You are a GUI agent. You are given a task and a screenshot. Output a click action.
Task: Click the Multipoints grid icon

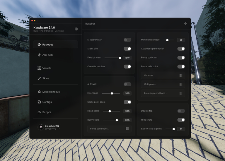[x=181, y=84]
